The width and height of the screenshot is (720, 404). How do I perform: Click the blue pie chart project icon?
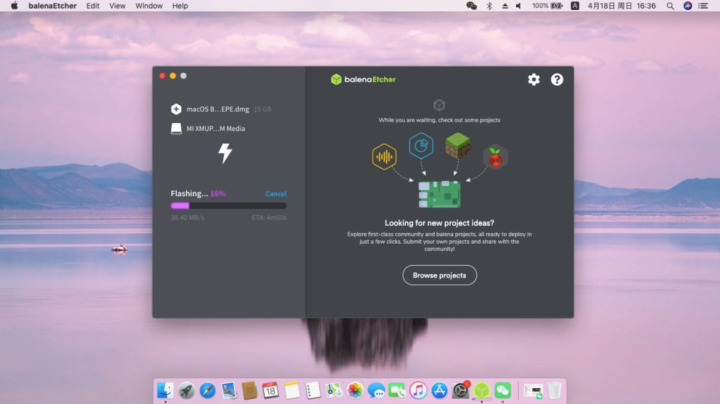click(x=421, y=146)
